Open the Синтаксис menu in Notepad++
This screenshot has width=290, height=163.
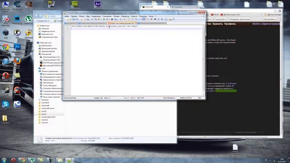pos(107,16)
